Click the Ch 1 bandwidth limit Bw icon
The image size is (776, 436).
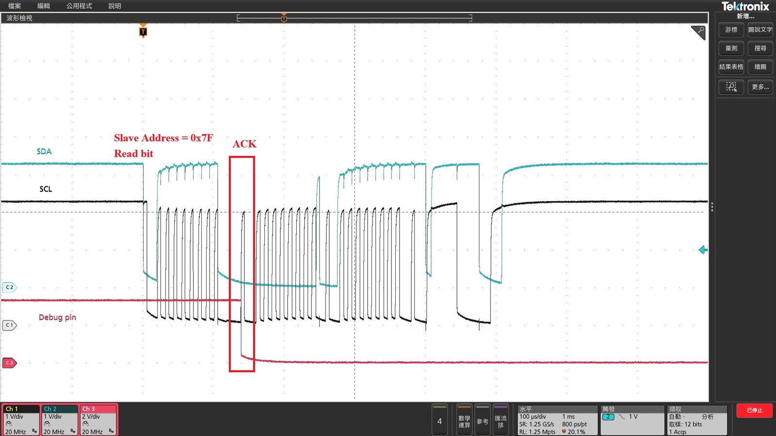(34, 431)
